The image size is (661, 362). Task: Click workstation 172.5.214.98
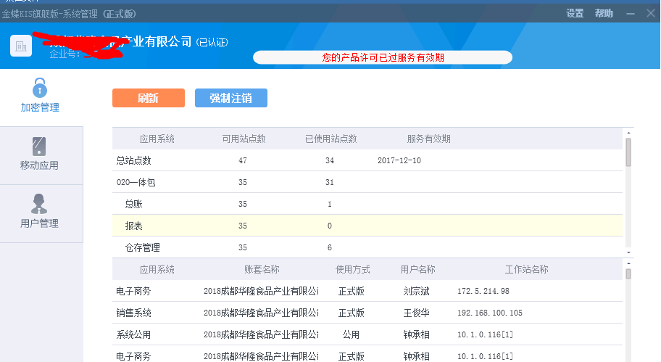(483, 291)
